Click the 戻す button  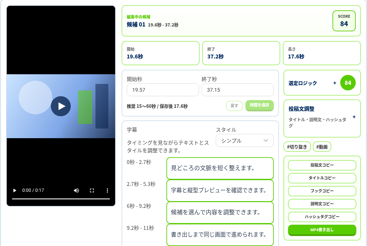pos(234,106)
